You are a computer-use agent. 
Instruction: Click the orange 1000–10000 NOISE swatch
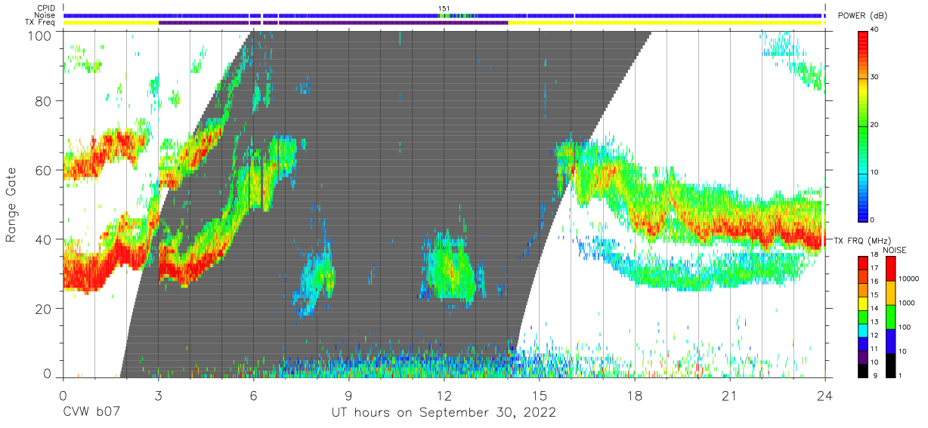(x=891, y=293)
